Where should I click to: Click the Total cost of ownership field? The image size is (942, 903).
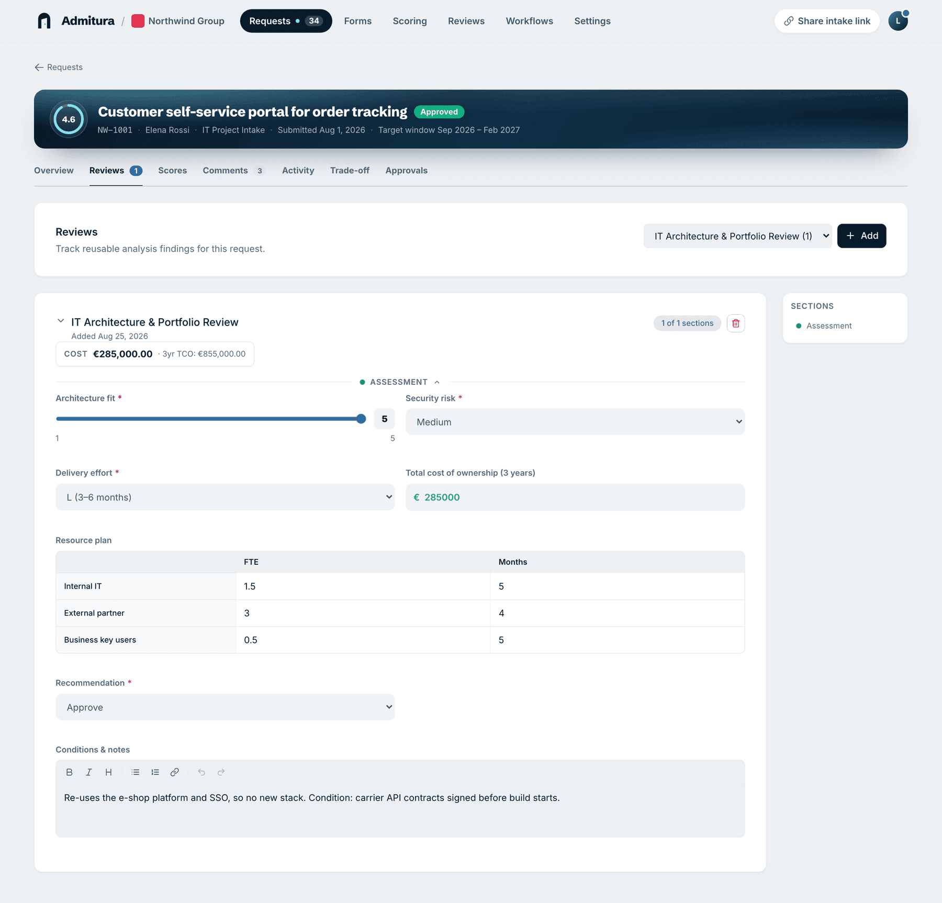575,497
